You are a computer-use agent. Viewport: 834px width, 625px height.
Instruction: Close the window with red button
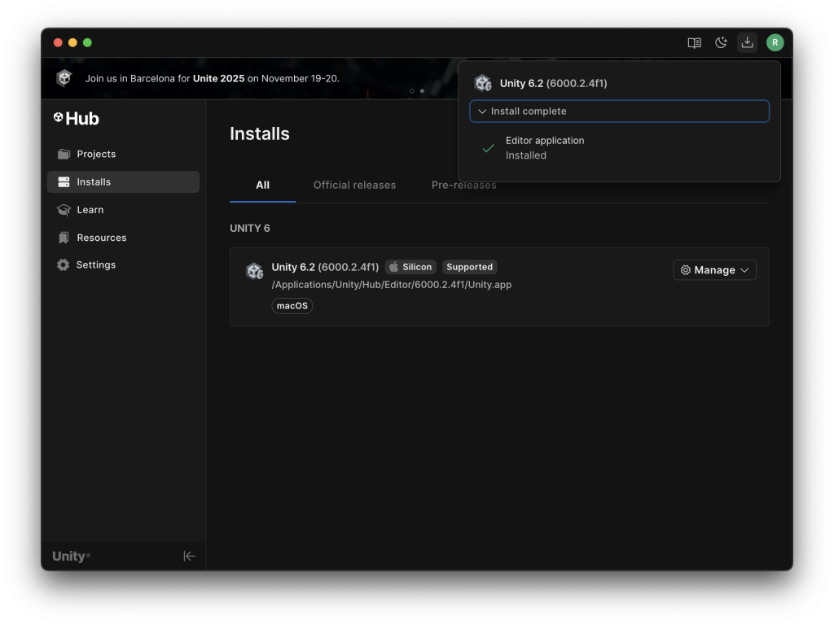(x=58, y=42)
